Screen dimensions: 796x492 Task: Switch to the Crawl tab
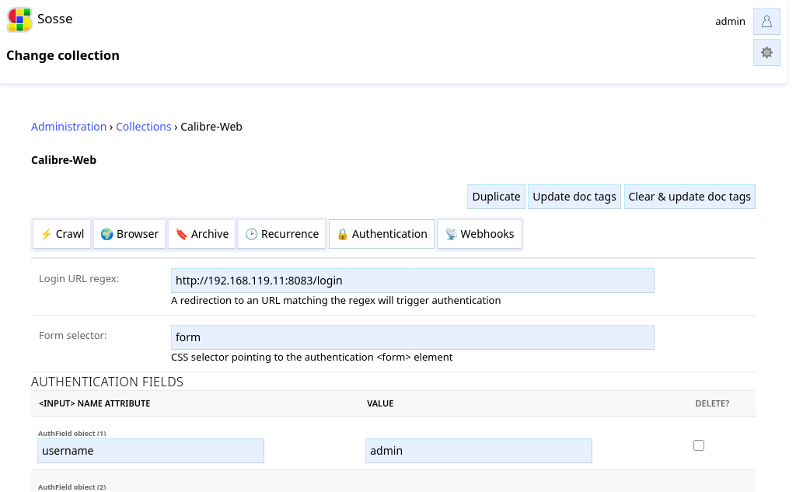point(62,234)
